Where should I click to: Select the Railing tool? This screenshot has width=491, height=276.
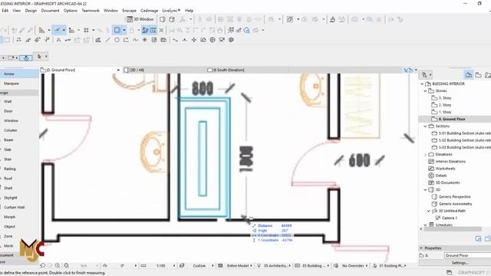point(10,169)
